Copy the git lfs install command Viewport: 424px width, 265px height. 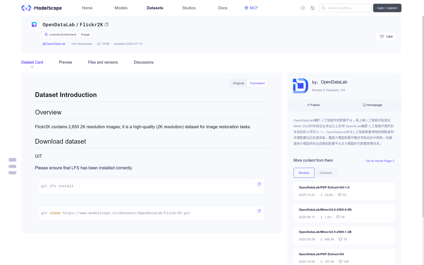tap(259, 184)
